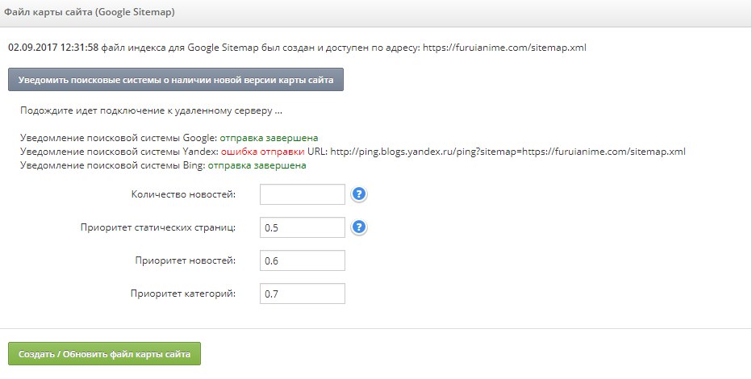
Task: Click the https://furuianime.com/sitemap.xml address in top line
Action: pos(504,48)
